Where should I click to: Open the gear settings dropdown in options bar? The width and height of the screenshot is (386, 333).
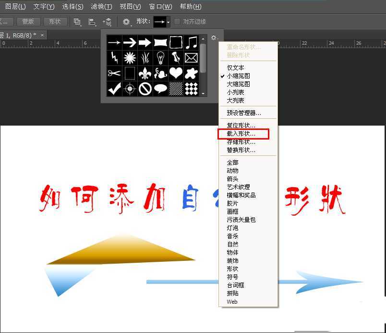[x=126, y=21]
